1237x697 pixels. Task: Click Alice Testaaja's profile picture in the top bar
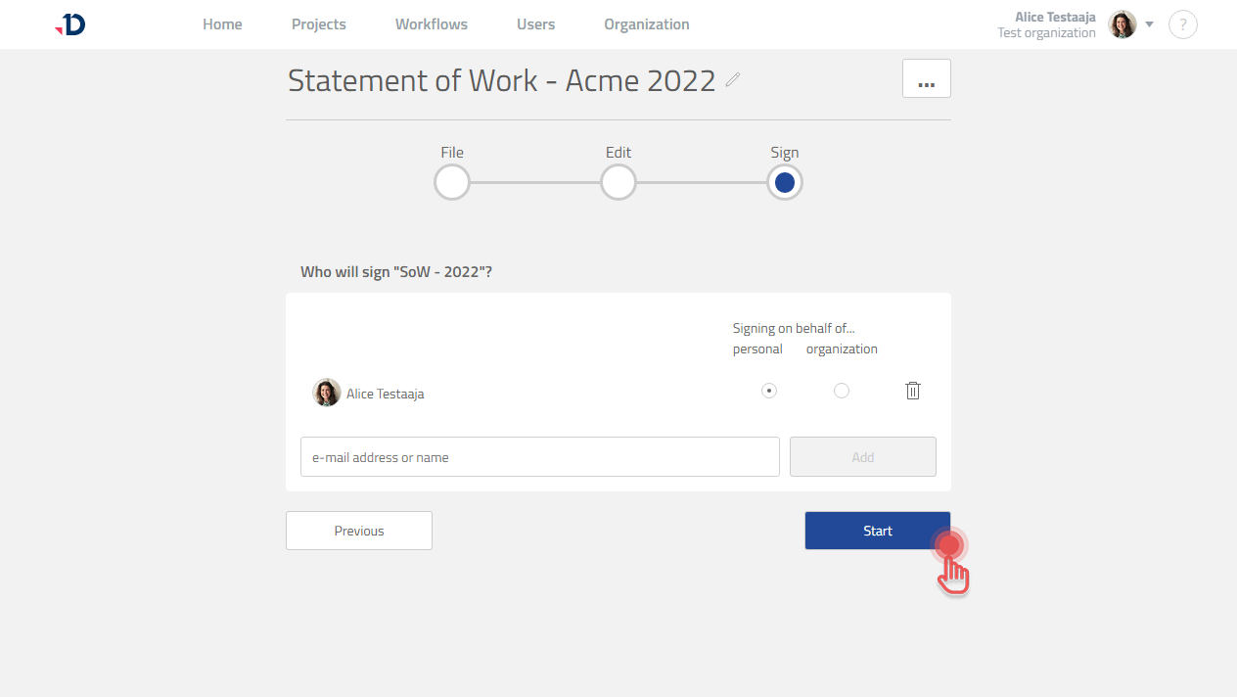(x=1122, y=24)
